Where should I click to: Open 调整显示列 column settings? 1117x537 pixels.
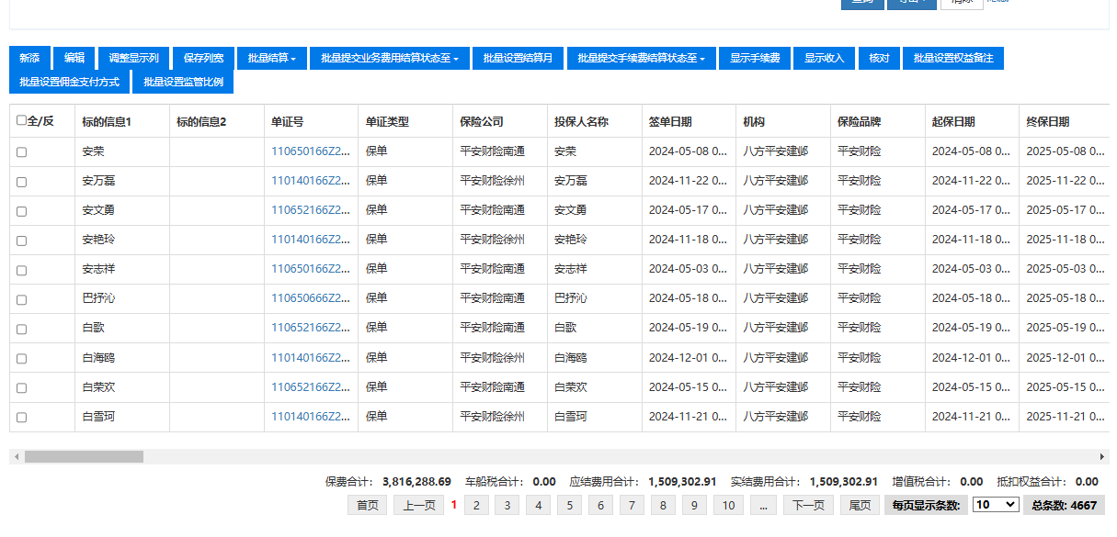point(133,58)
